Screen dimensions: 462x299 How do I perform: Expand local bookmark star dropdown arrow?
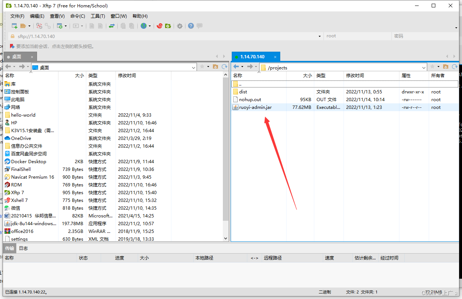pos(208,66)
